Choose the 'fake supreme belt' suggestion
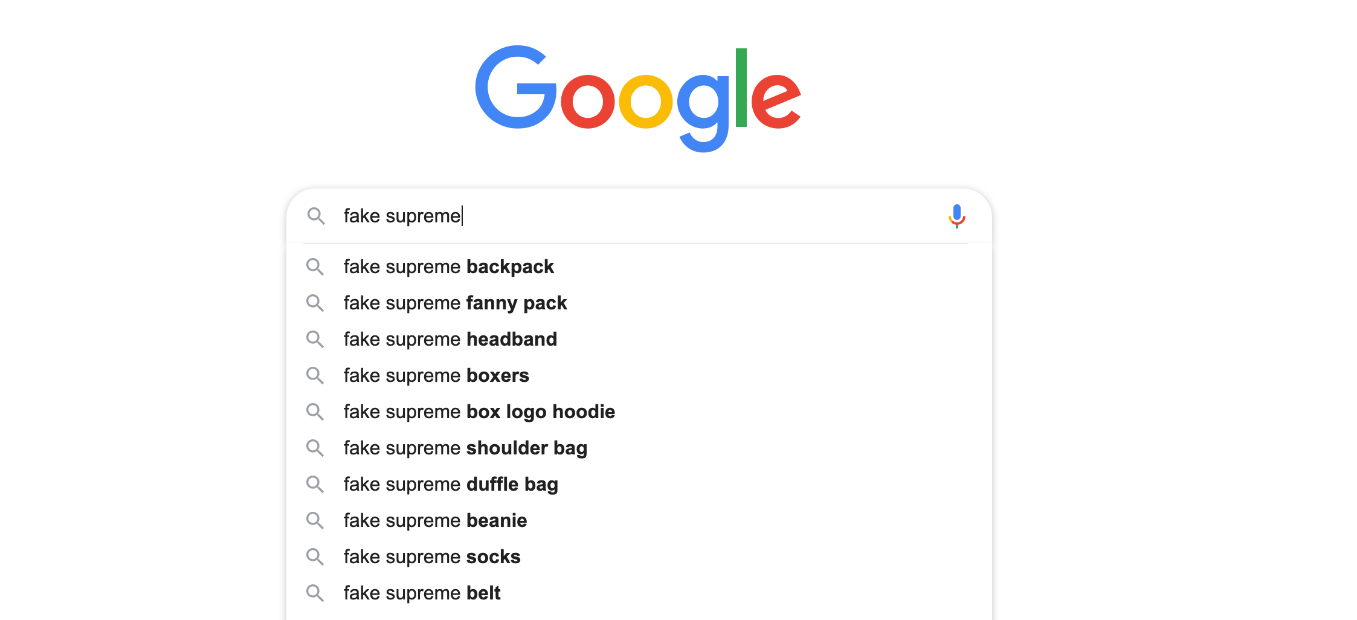The width and height of the screenshot is (1357, 620). (422, 593)
